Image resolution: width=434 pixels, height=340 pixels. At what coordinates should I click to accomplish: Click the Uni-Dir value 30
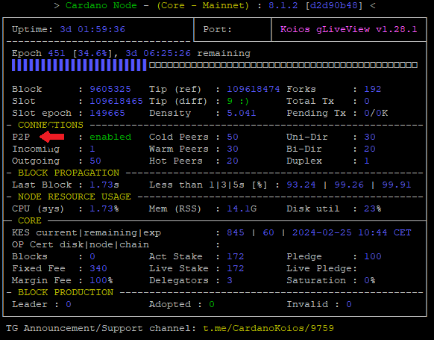(x=370, y=137)
